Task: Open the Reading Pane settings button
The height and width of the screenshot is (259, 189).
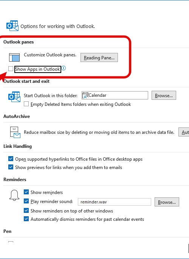Action: pyautogui.click(x=99, y=57)
